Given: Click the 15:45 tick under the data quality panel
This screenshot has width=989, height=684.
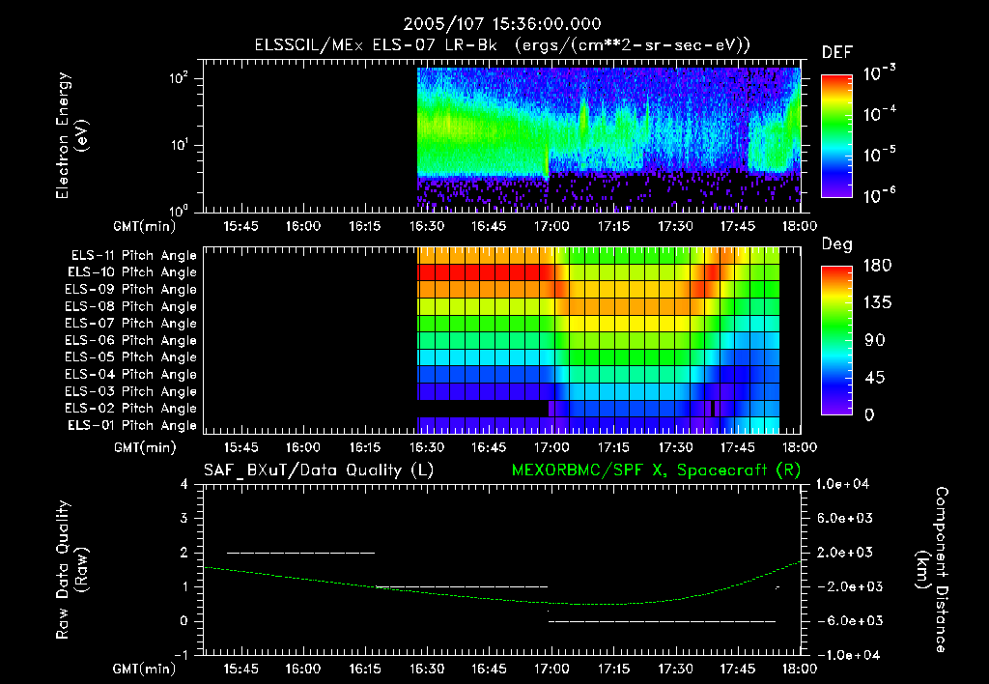Looking at the screenshot, I should pos(240,669).
